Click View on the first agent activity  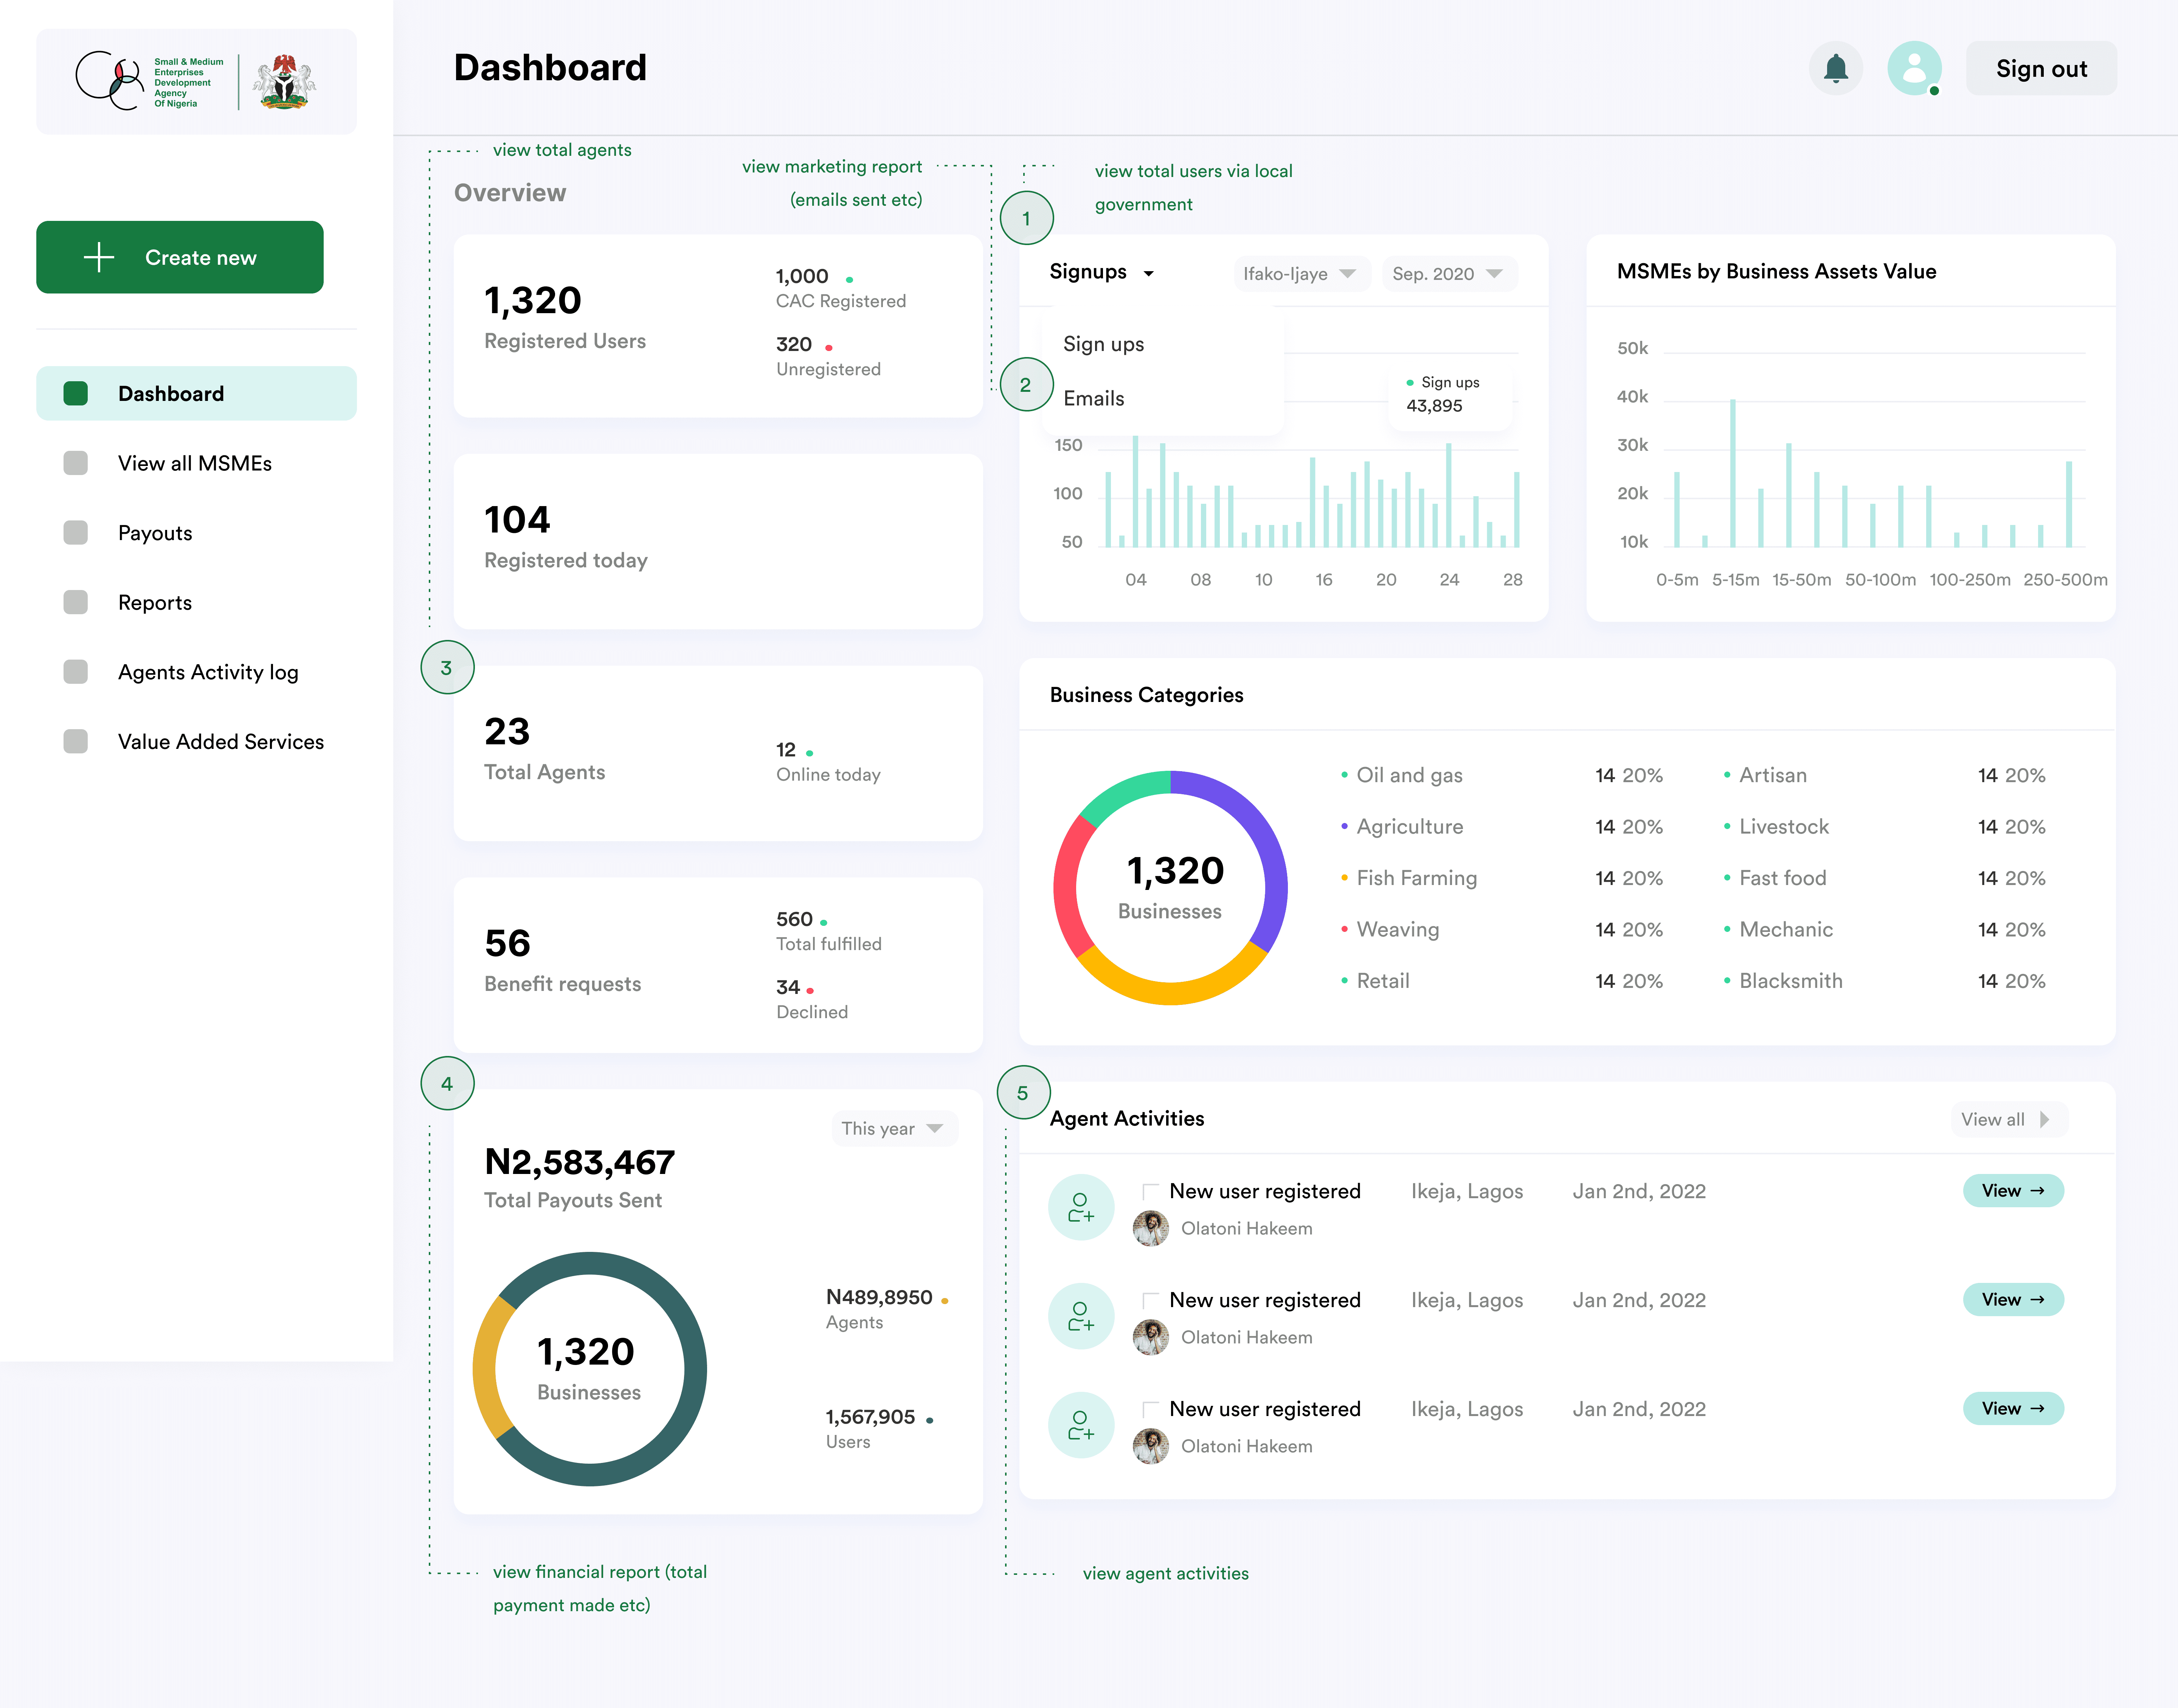(x=2013, y=1190)
